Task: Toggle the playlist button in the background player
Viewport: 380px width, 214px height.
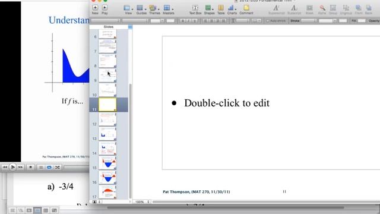Action: (41, 167)
